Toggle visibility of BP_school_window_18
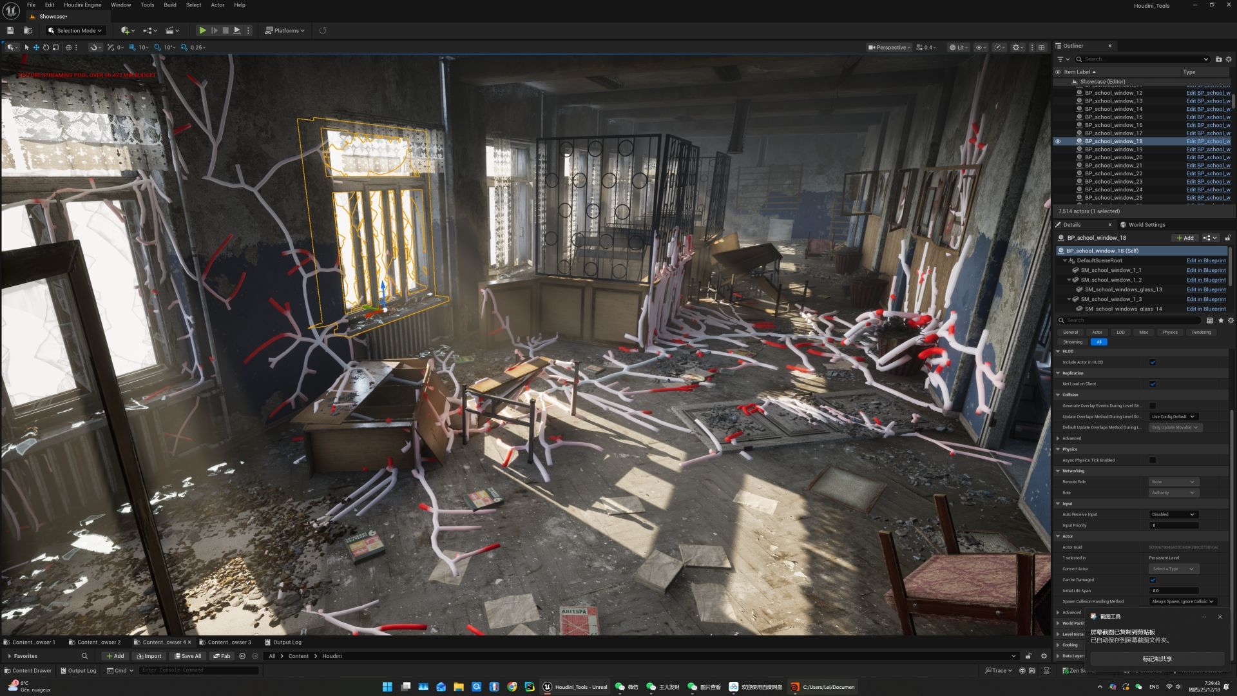 pyautogui.click(x=1057, y=141)
